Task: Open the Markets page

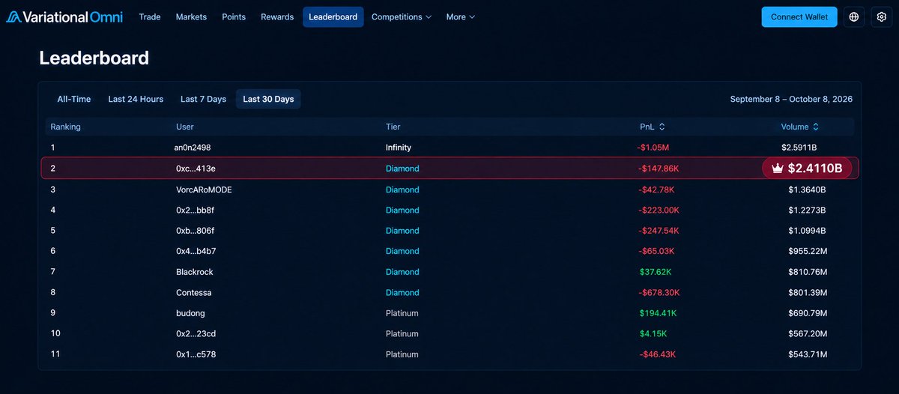Action: 191,16
